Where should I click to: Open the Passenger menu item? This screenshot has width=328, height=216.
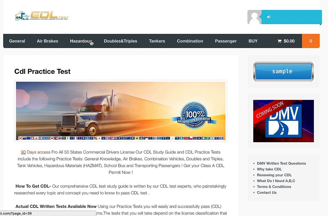click(x=226, y=41)
